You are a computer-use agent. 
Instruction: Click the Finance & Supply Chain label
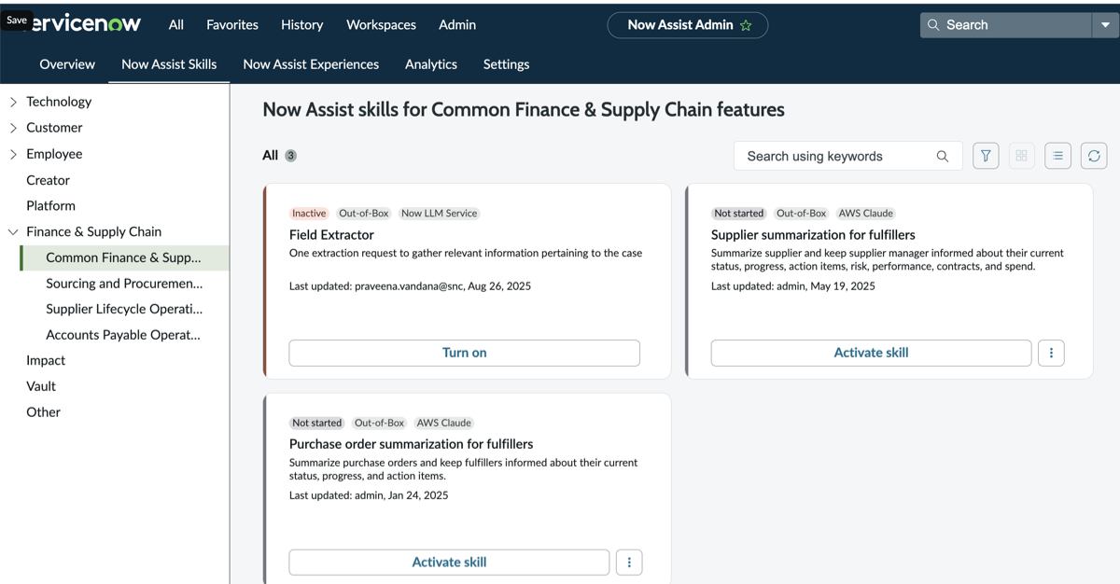point(93,231)
